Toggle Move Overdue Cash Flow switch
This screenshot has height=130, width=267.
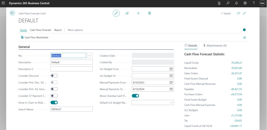(135, 96)
